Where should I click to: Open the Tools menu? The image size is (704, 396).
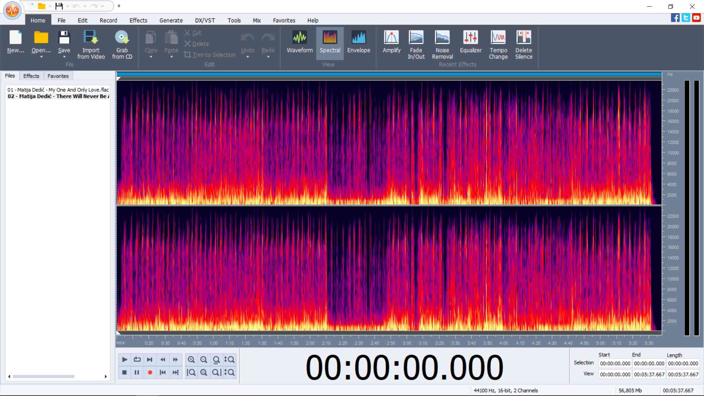(234, 20)
